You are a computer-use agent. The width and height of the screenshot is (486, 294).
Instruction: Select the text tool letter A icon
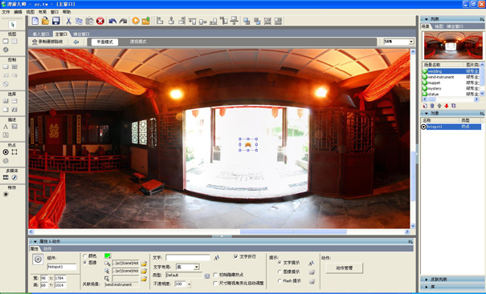click(6, 127)
